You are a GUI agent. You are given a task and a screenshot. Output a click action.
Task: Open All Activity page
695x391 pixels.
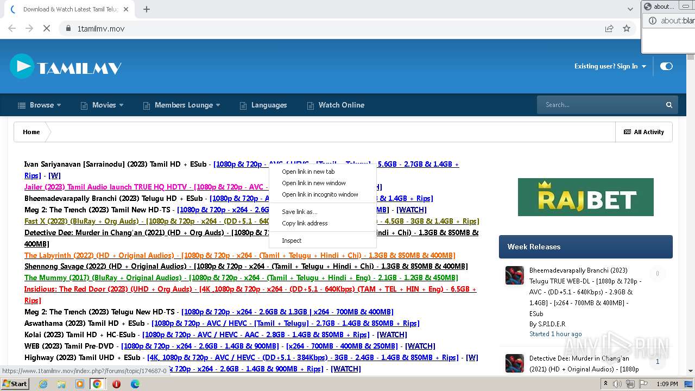click(x=644, y=132)
